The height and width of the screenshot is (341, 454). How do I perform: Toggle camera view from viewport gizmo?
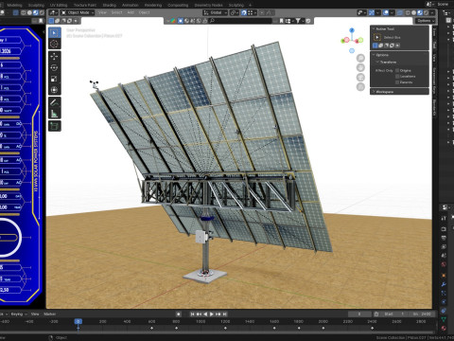(360, 78)
